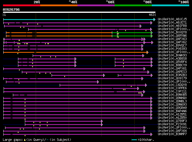Click the arrowhead ending the C6DQY8 alignment
Image resolution: width=192 pixels, height=142 pixels.
(x=146, y=85)
